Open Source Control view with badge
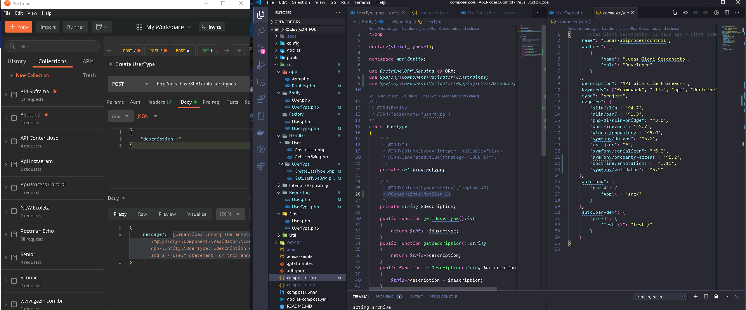Screen dimensions: 746x310 261,48
